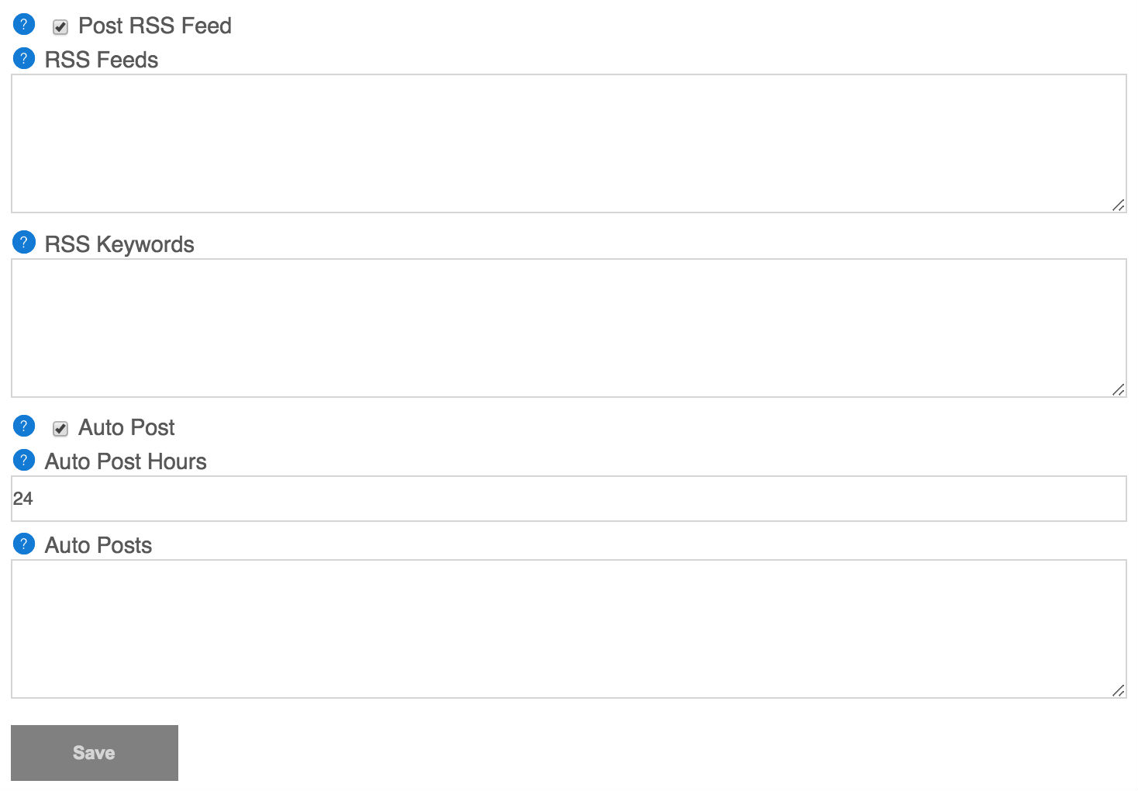Show help tooltip for RSS Keywords
This screenshot has width=1138, height=791.
tap(24, 243)
